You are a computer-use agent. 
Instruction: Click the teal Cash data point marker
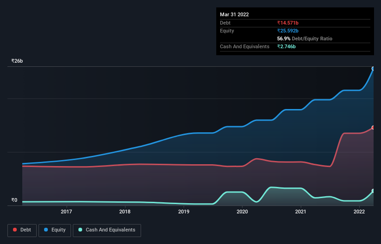(x=374, y=191)
